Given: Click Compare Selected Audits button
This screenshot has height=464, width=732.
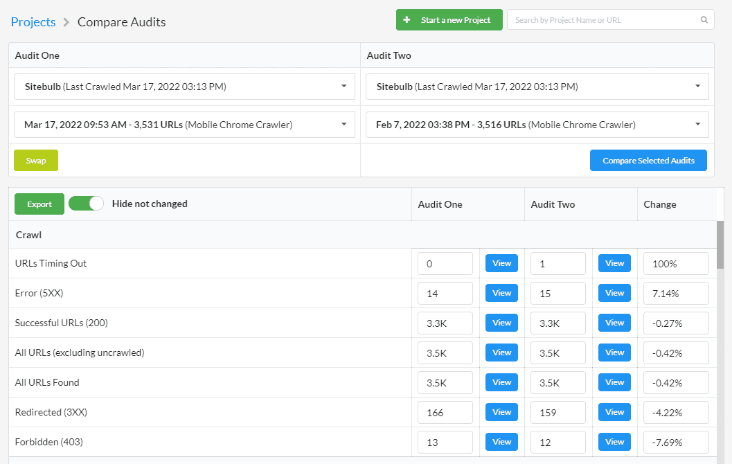Looking at the screenshot, I should (x=648, y=161).
